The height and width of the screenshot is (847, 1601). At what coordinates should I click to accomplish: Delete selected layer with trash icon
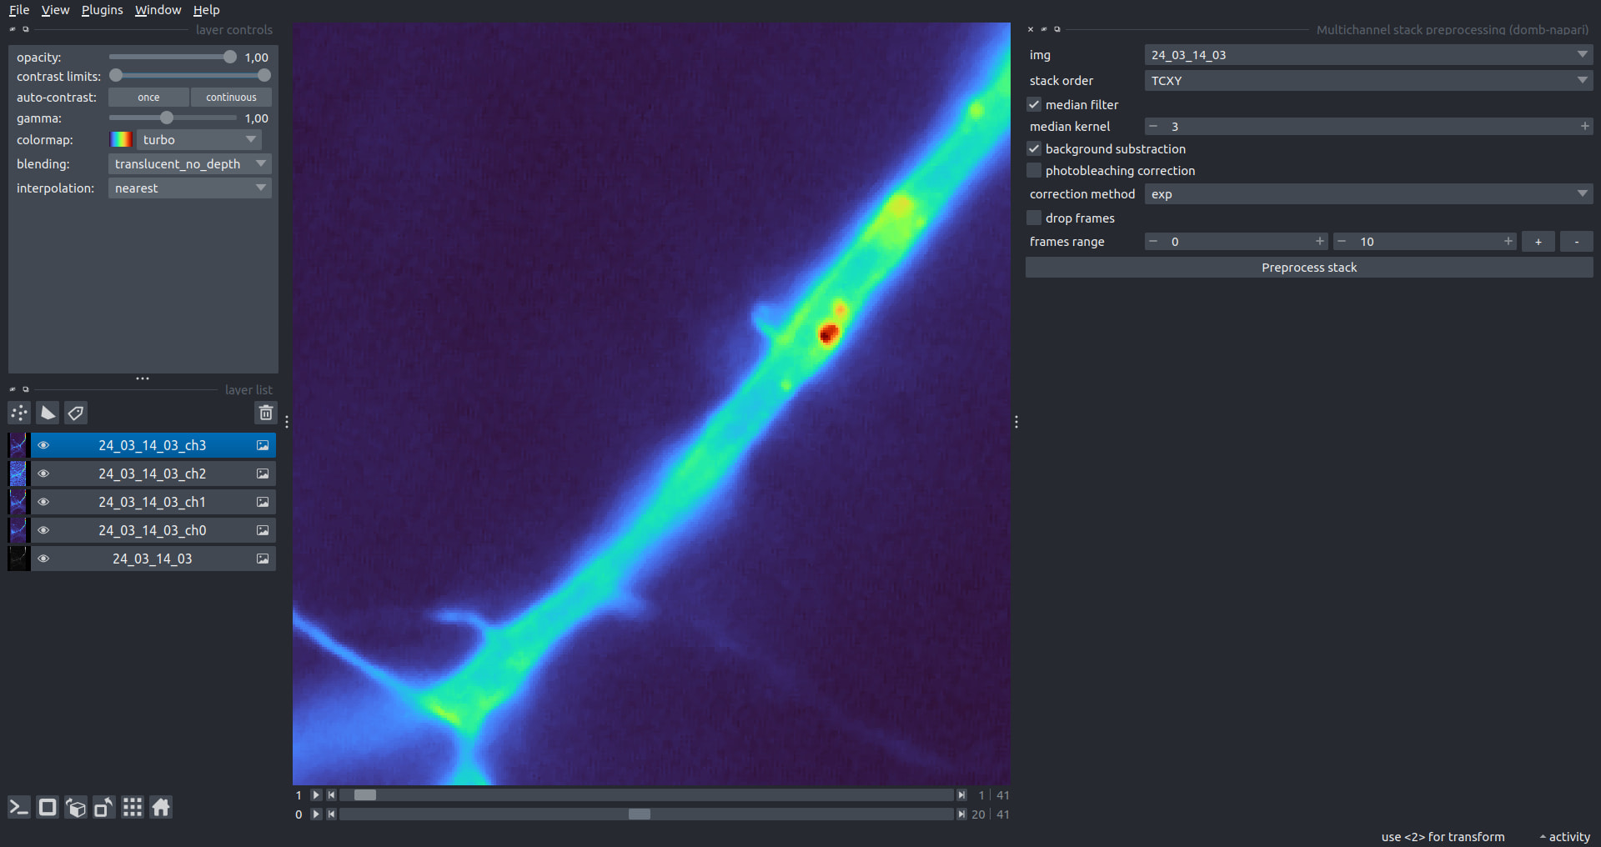pos(265,413)
